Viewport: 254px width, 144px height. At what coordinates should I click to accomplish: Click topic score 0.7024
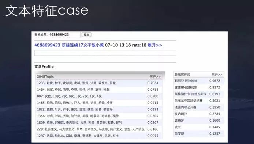pyautogui.click(x=153, y=83)
